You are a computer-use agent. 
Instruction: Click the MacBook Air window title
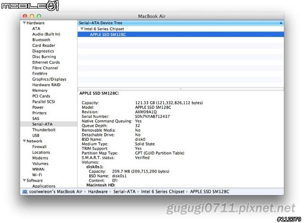[x=152, y=16]
